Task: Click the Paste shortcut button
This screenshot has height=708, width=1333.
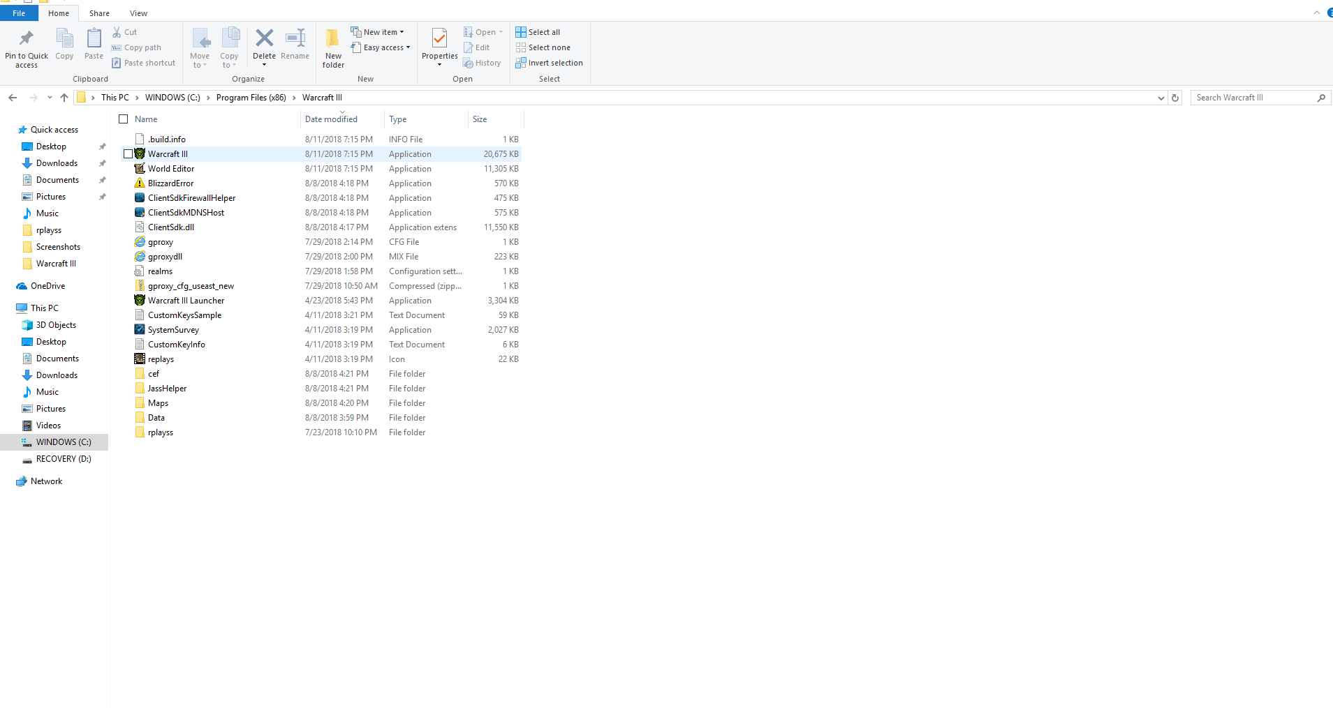Action: click(x=144, y=63)
